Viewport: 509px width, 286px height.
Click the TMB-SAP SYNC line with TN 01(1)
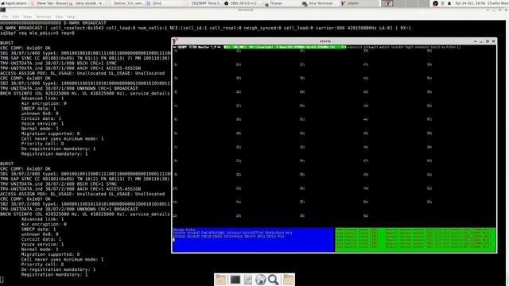point(85,58)
